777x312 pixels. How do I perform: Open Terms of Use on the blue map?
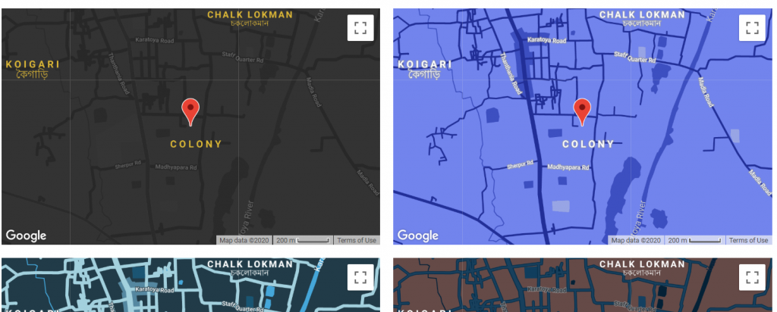(748, 240)
